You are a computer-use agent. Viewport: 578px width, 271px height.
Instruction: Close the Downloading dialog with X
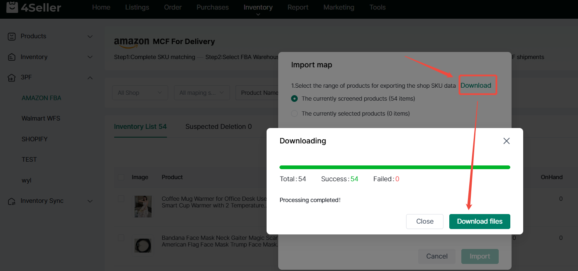pos(506,141)
